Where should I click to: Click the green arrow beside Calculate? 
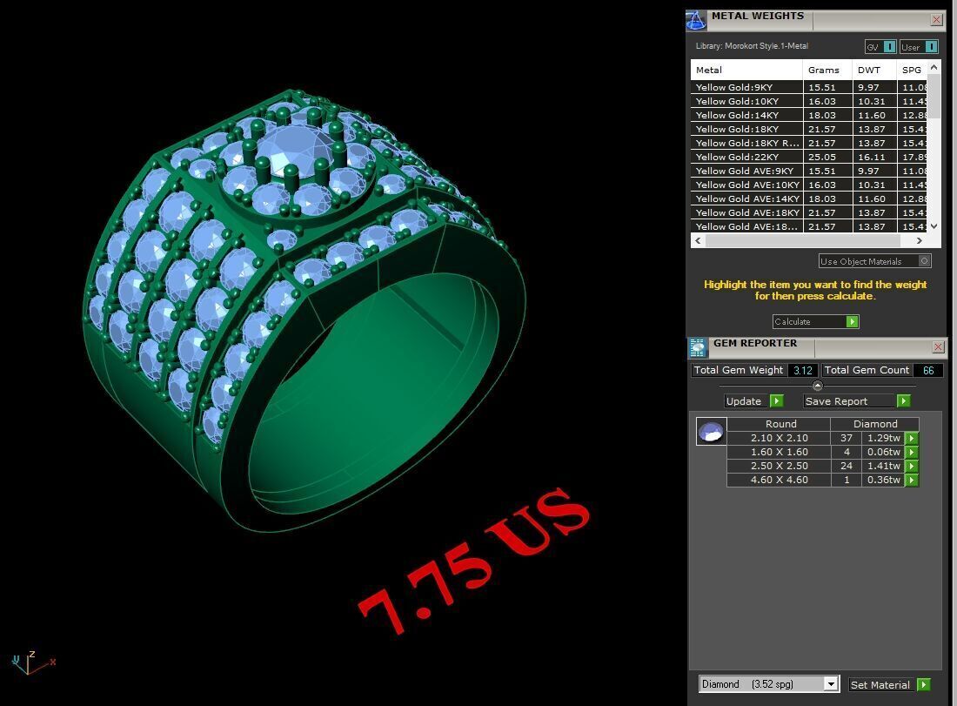[852, 321]
